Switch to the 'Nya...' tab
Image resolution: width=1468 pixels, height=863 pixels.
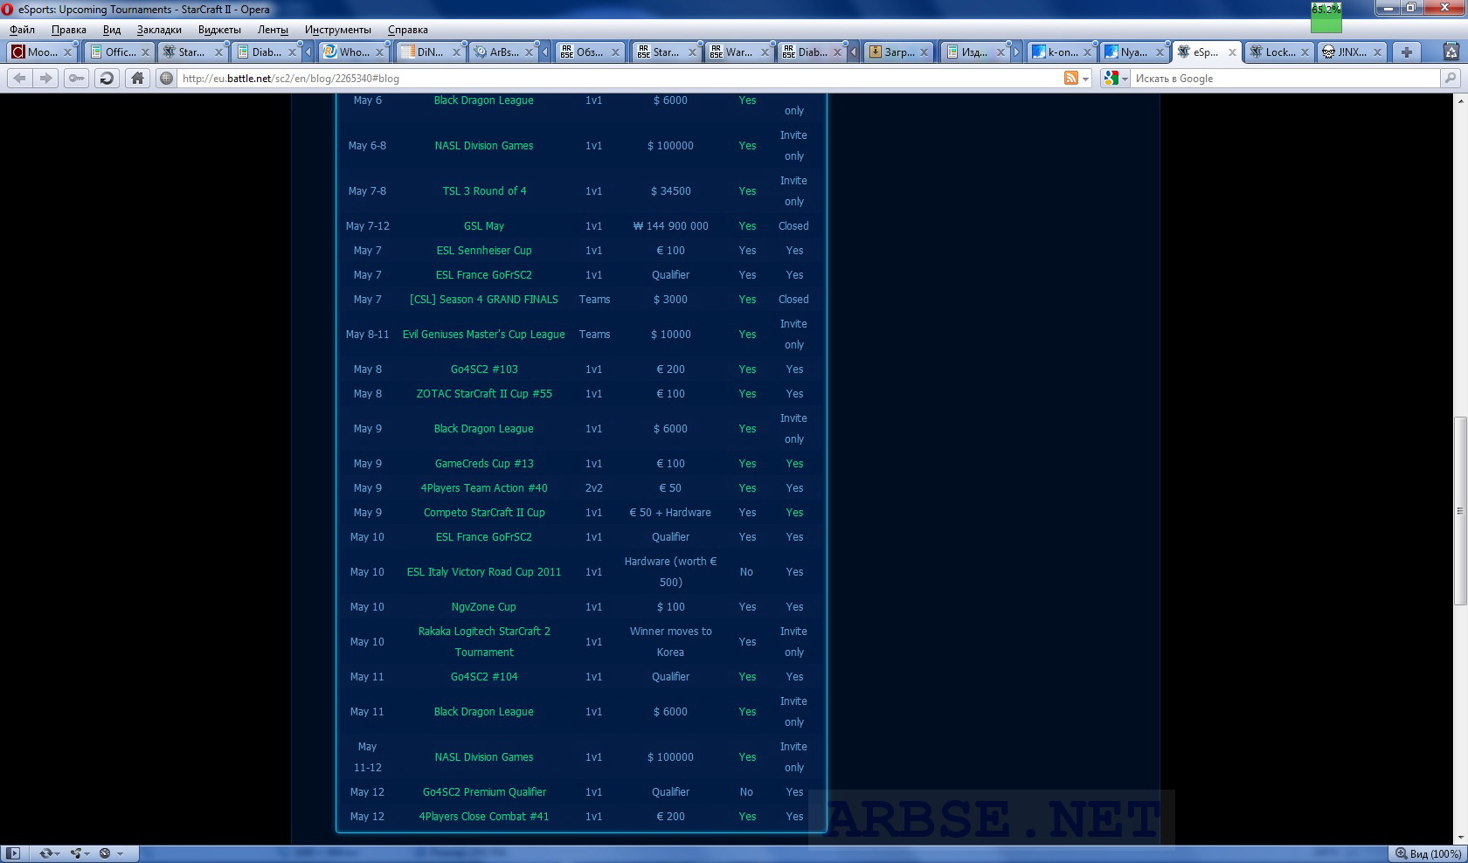1134,52
